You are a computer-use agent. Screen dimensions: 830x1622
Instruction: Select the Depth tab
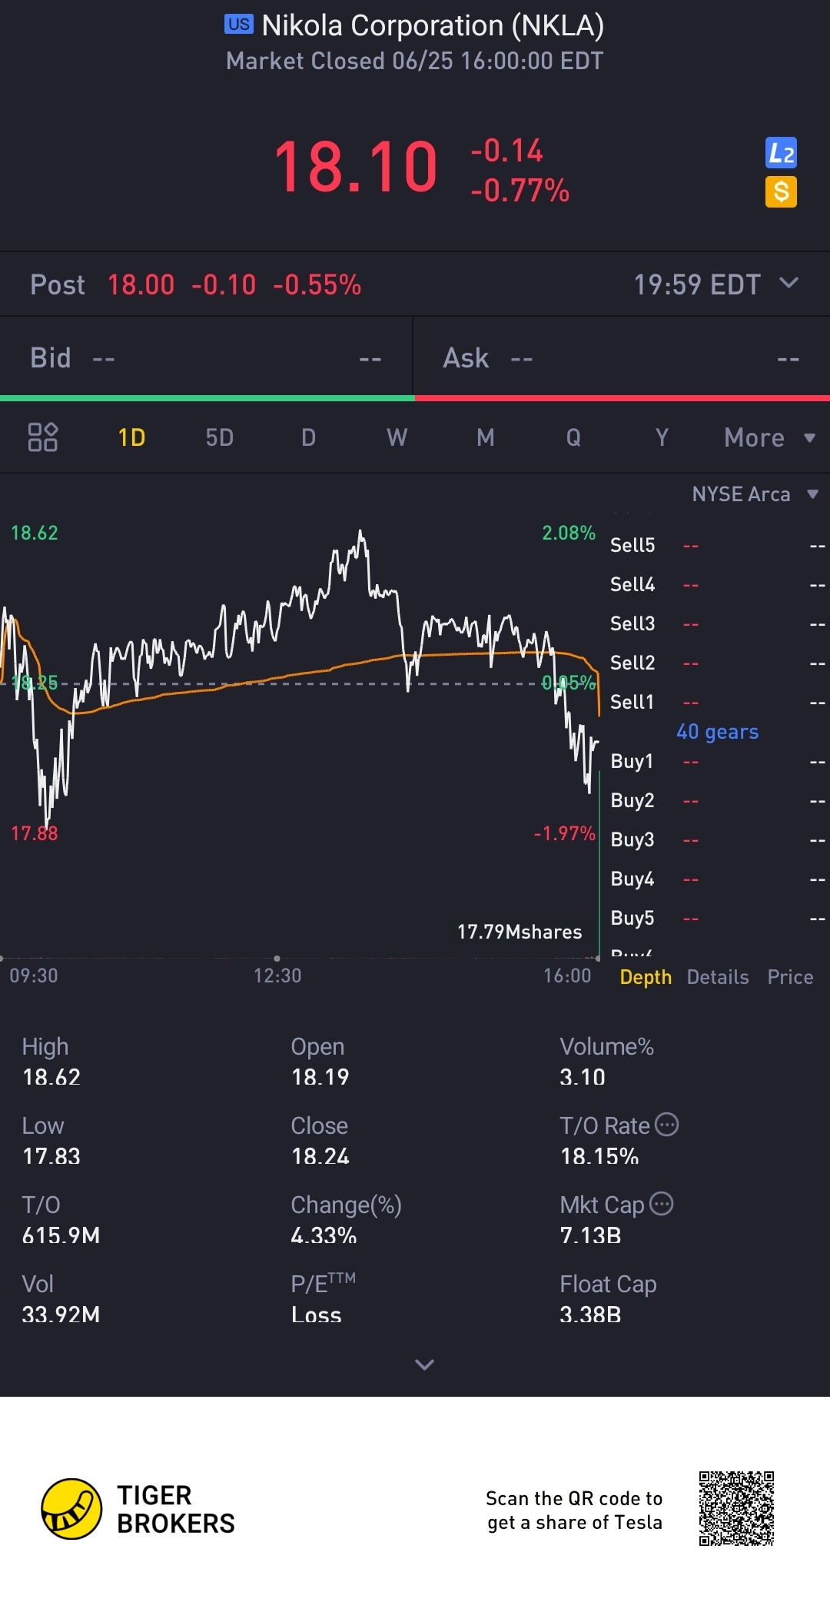tap(646, 977)
